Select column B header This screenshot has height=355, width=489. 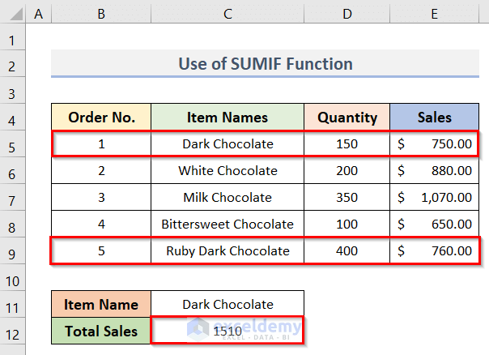(x=101, y=13)
